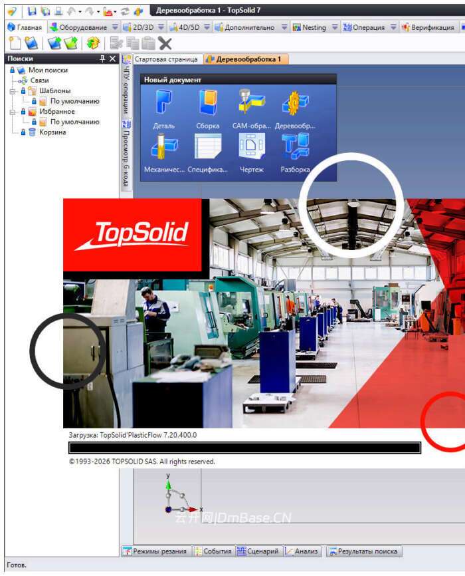Expand dropdown arrow after Nesting tab

pyautogui.click(x=335, y=27)
